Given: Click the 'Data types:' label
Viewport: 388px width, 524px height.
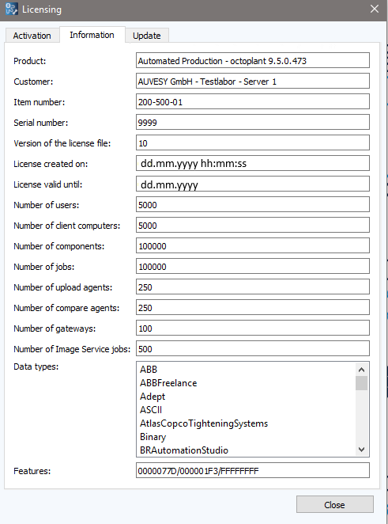Looking at the screenshot, I should (36, 366).
